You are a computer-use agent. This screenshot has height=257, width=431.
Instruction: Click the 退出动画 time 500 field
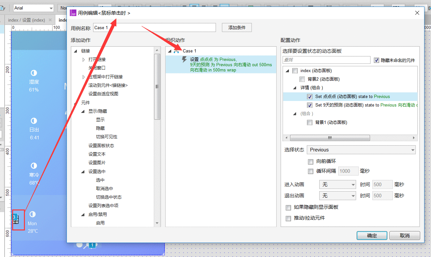pyautogui.click(x=382, y=196)
